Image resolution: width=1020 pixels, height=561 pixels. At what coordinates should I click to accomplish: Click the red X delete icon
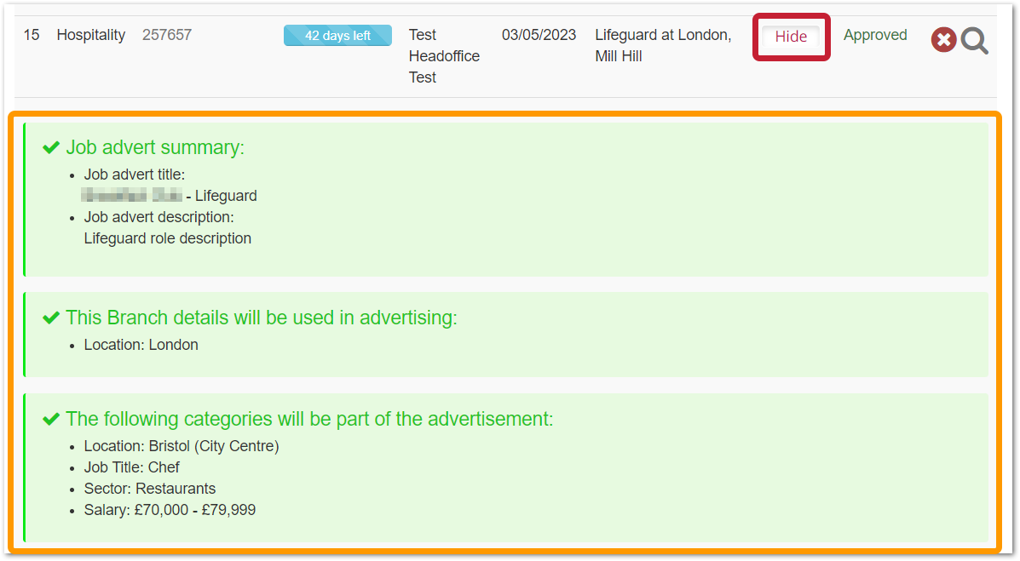[x=943, y=40]
